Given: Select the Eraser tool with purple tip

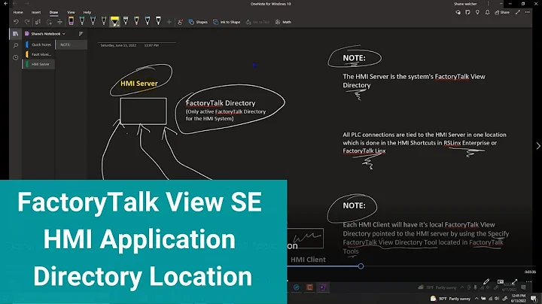Looking at the screenshot, I should click(71, 21).
